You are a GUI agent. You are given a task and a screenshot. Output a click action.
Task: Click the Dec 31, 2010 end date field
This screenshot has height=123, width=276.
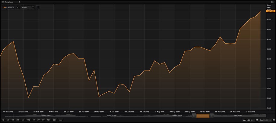tap(266, 120)
